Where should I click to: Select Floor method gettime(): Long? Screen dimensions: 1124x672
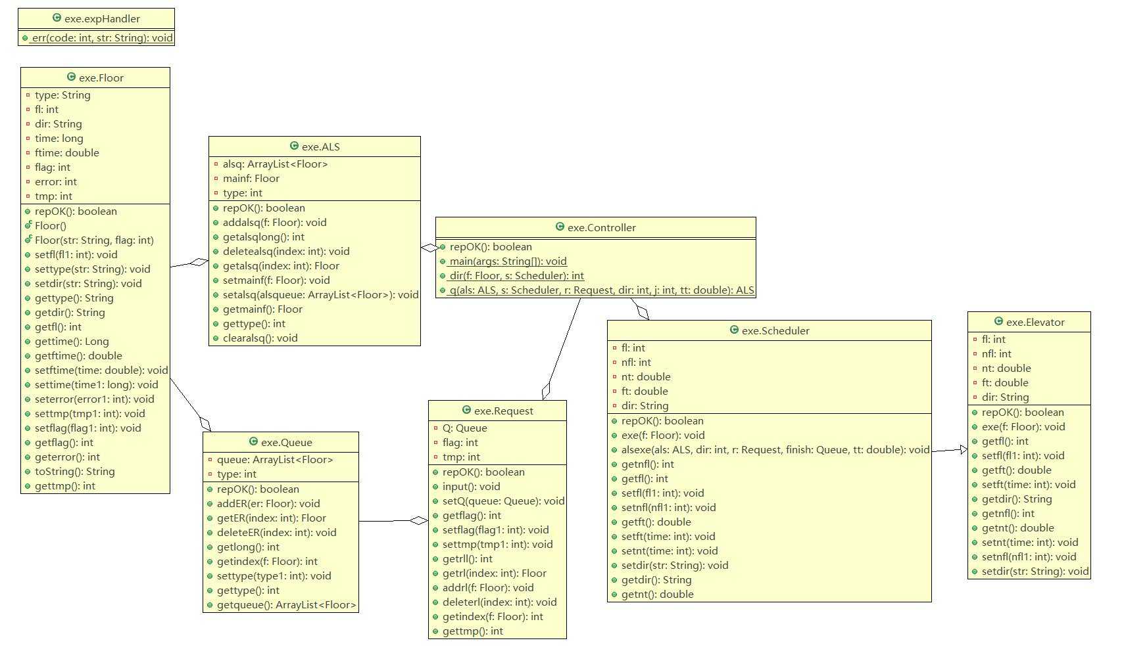click(x=72, y=341)
